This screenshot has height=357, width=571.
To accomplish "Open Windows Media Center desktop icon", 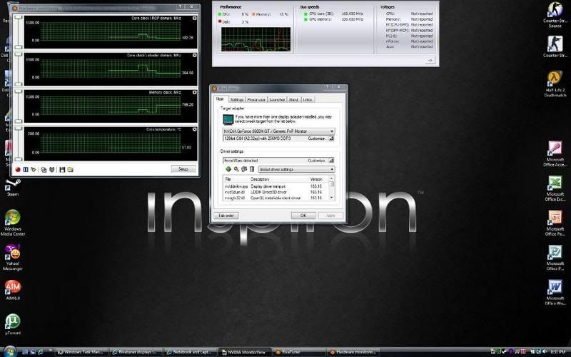I will [13, 223].
